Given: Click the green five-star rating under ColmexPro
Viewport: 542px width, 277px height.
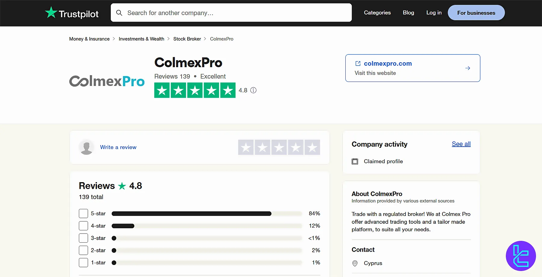Looking at the screenshot, I should pyautogui.click(x=195, y=90).
